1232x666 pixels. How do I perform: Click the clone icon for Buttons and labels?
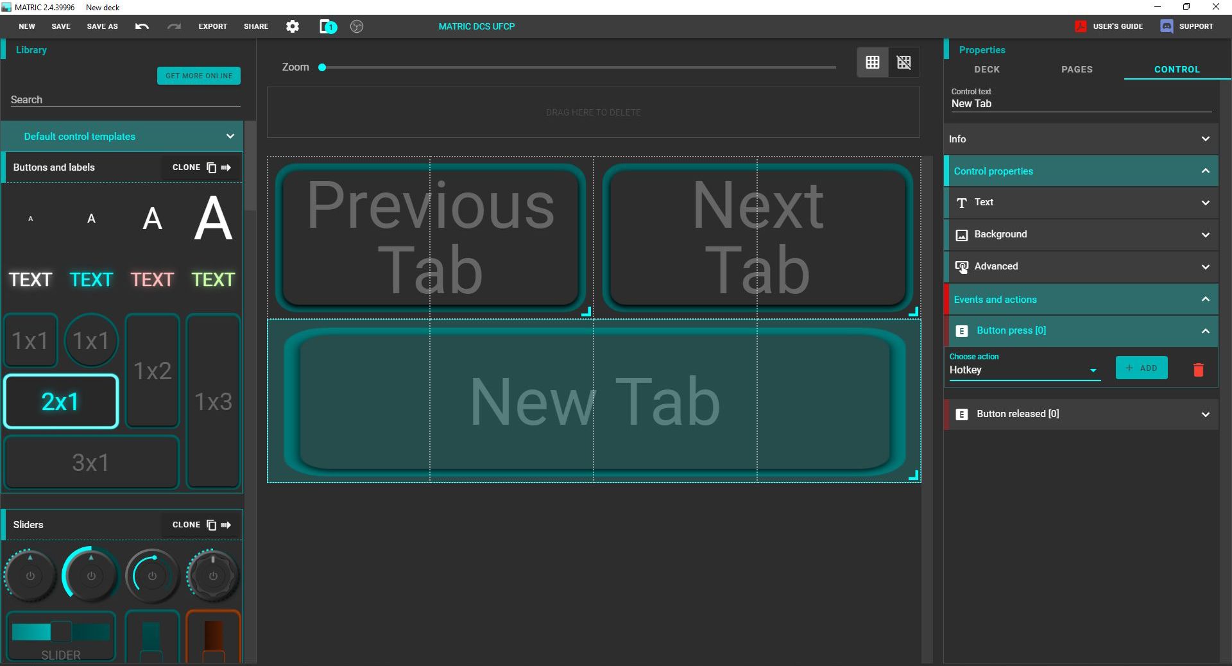pos(211,167)
